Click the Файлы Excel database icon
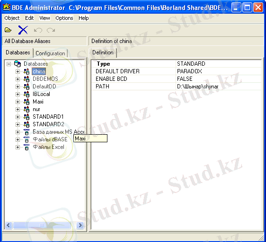This screenshot has width=266, height=242. pos(27,147)
